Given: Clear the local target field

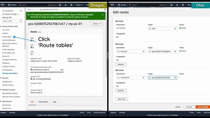Looking at the screenshot, I should (x=175, y=29).
